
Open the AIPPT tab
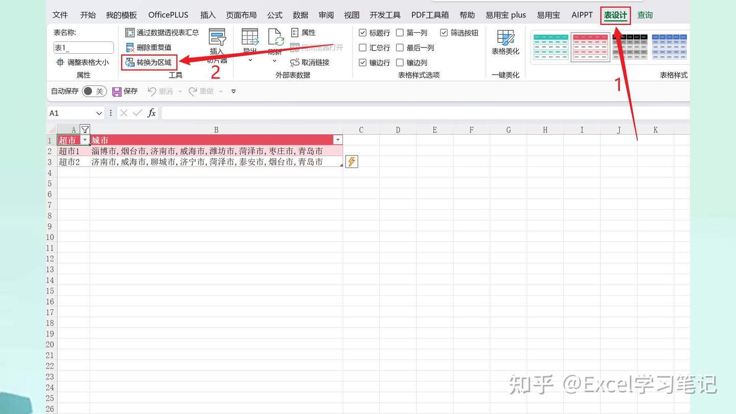pos(582,15)
